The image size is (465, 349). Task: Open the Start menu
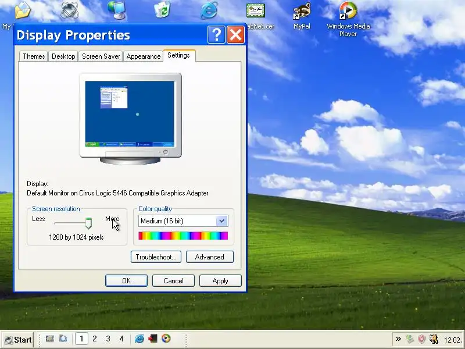18,340
